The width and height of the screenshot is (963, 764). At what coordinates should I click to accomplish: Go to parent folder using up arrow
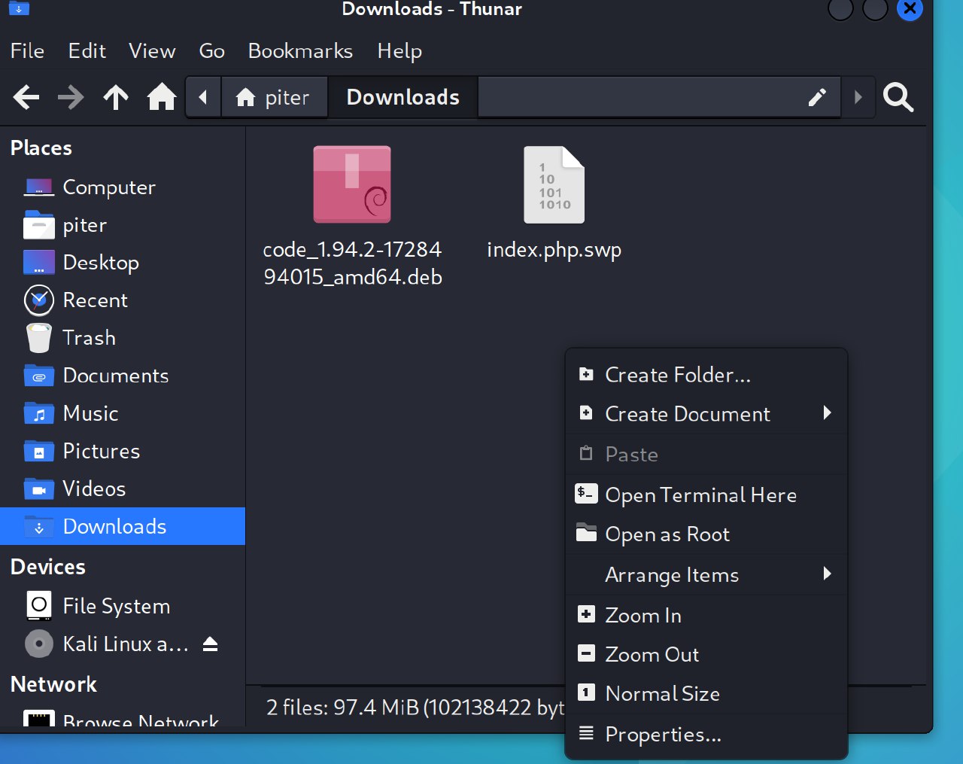click(x=116, y=97)
